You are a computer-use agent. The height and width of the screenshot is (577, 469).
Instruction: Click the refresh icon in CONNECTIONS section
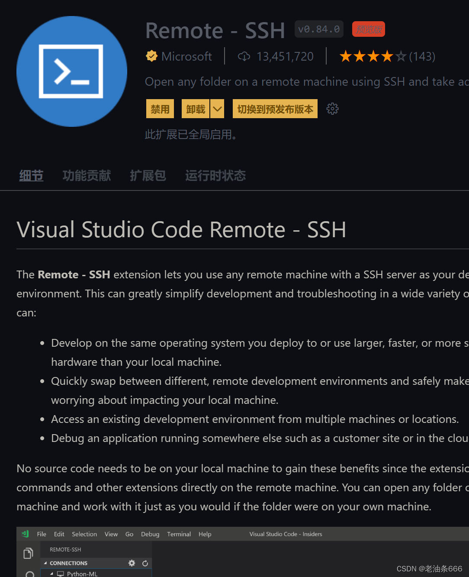[145, 563]
